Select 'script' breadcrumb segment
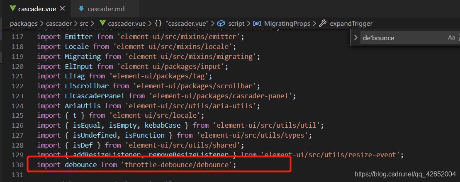The width and height of the screenshot is (460, 182). pyautogui.click(x=236, y=24)
